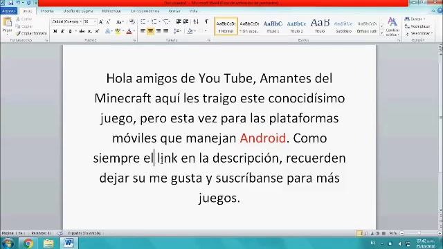The image size is (443, 249).
Task: Click the zoom percentage in the status bar
Action: click(x=392, y=233)
